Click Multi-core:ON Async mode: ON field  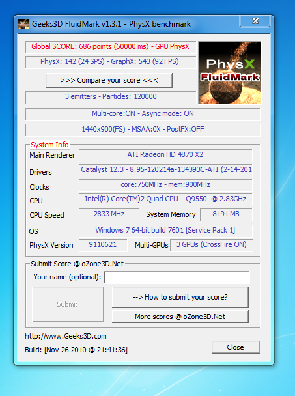coord(143,113)
